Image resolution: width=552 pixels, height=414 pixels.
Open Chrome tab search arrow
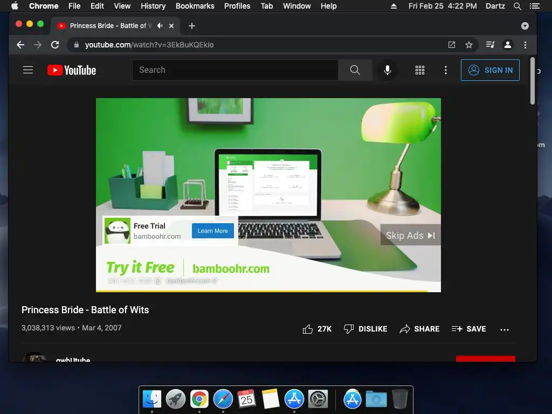(525, 26)
